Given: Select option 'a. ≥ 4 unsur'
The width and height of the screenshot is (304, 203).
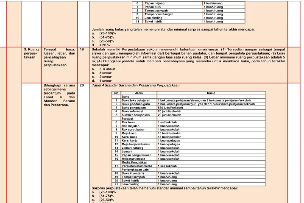Looking at the screenshot, I should click(x=103, y=69).
